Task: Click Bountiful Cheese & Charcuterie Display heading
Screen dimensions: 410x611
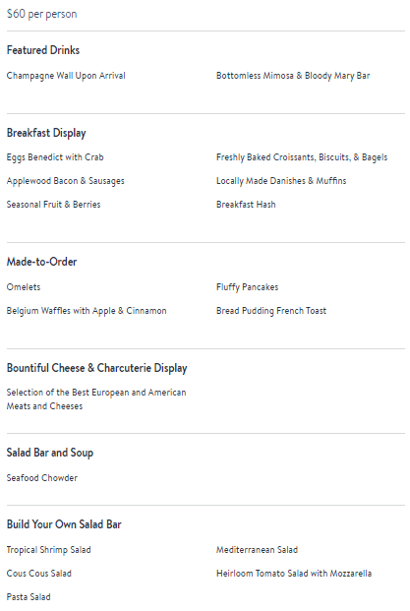Action: click(97, 368)
